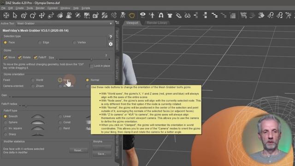Select Normal gizmo orientation
Viewport: 295px width, 166px height.
[87, 80]
